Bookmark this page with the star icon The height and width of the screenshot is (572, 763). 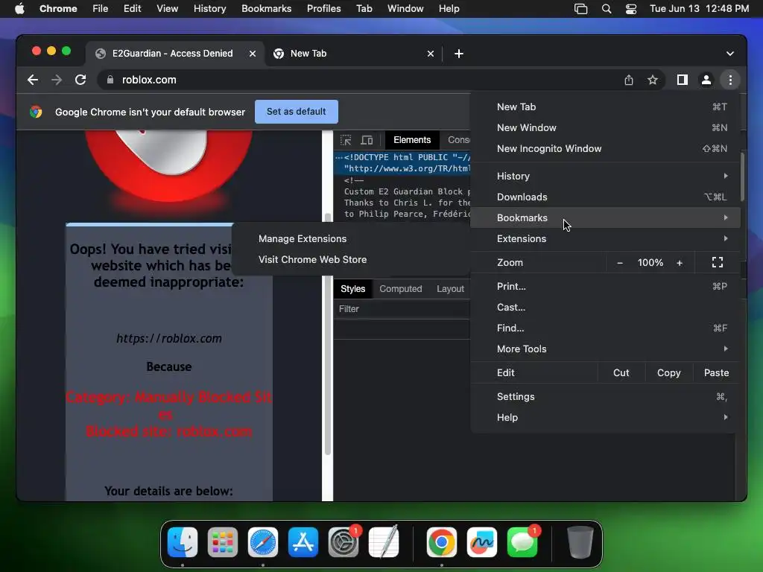pyautogui.click(x=653, y=80)
